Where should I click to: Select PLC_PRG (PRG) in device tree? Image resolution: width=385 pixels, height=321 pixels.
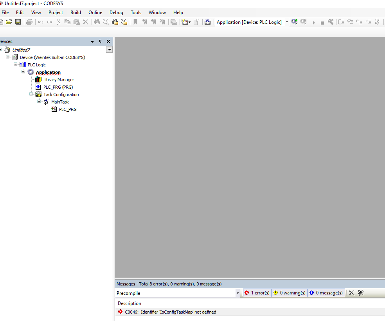click(58, 87)
